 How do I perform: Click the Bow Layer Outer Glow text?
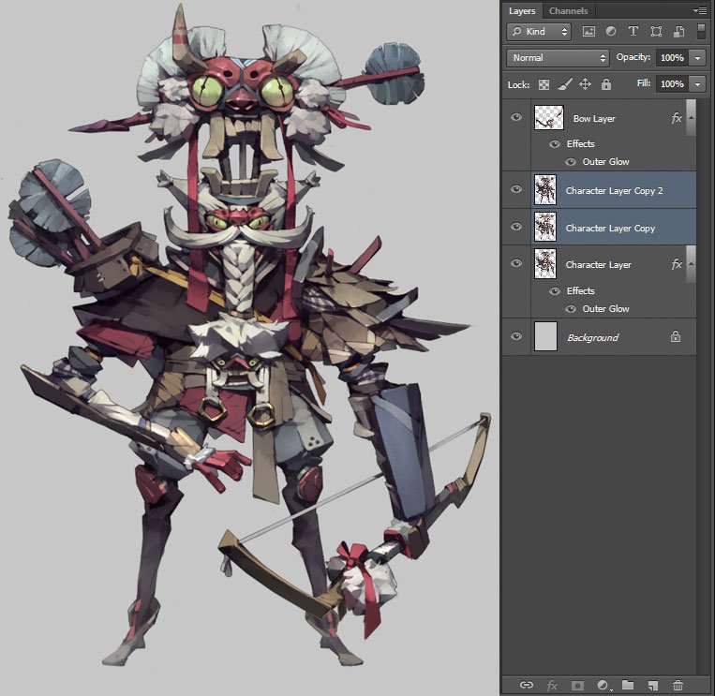(605, 162)
